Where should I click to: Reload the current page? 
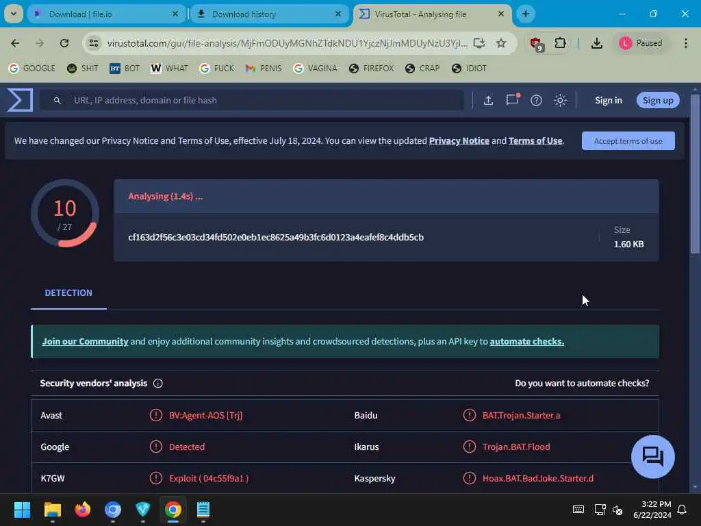coord(64,43)
